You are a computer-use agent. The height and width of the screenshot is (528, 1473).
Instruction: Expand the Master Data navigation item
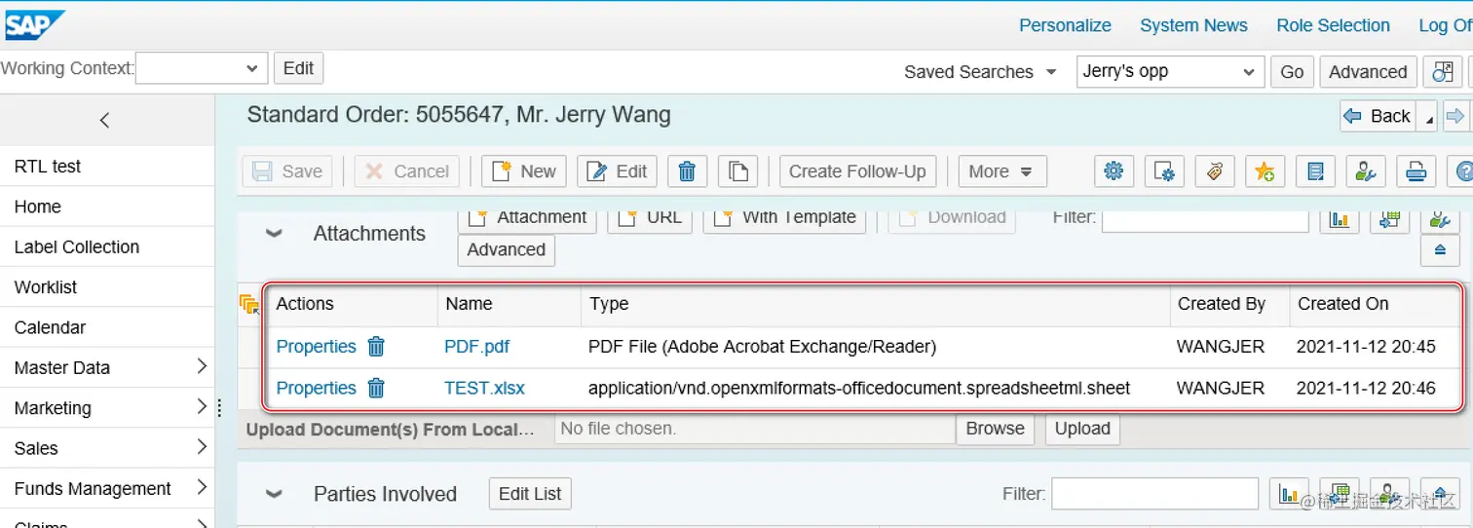[202, 367]
